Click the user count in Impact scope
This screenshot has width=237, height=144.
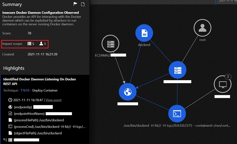(x=42, y=44)
